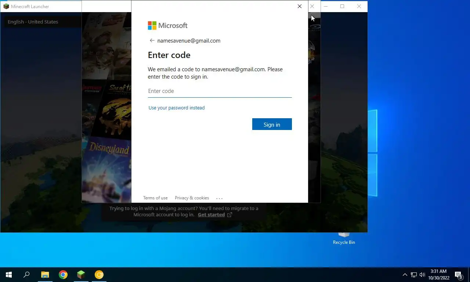Maximize the Minecraft Launcher window

tap(342, 6)
